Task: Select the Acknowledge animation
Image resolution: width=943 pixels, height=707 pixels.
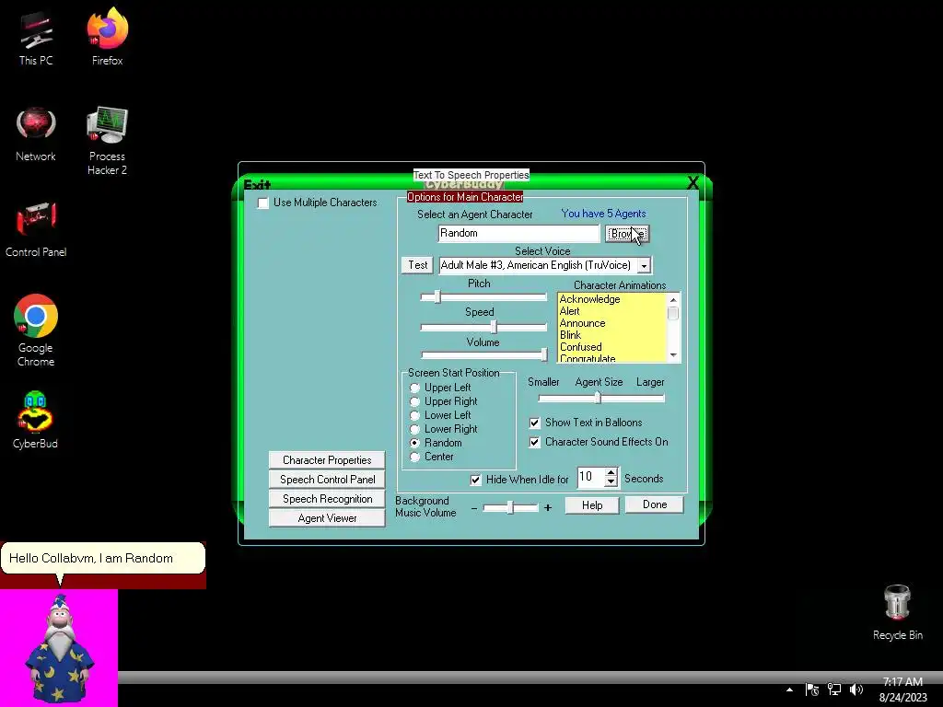Action: click(589, 299)
